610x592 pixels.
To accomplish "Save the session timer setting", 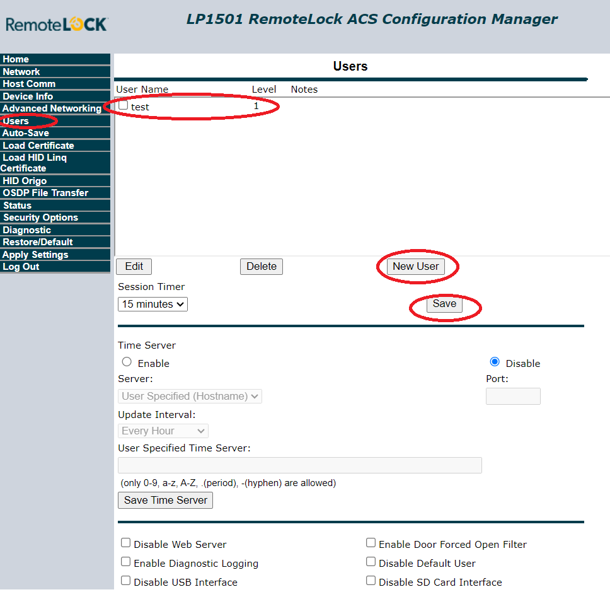I will pyautogui.click(x=444, y=304).
